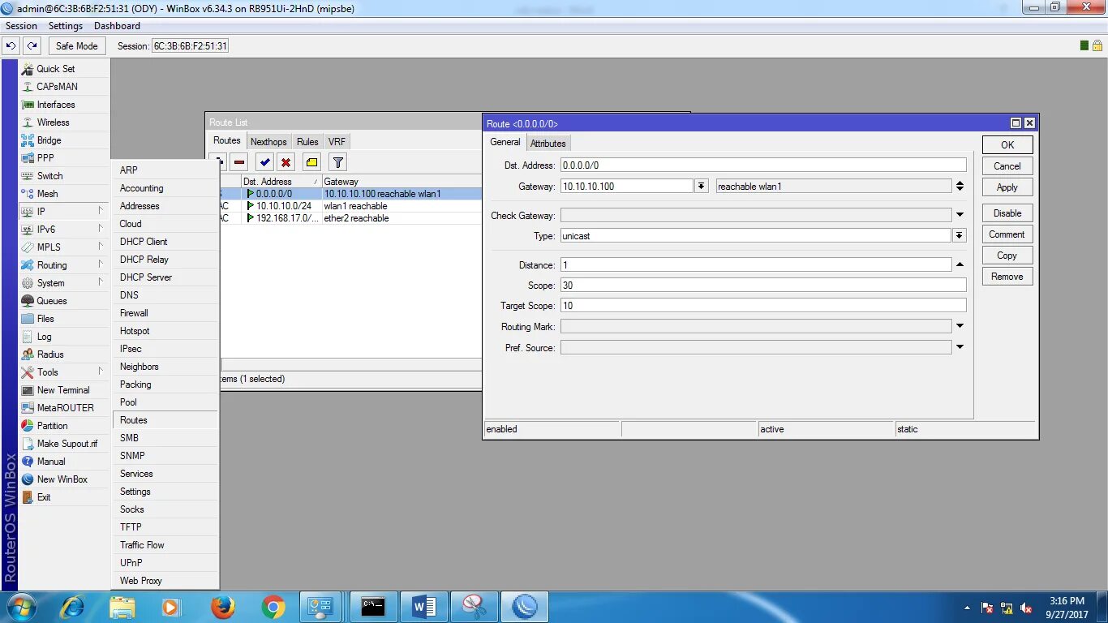Launch New Terminal from sidebar
The image size is (1108, 623).
pyautogui.click(x=63, y=390)
